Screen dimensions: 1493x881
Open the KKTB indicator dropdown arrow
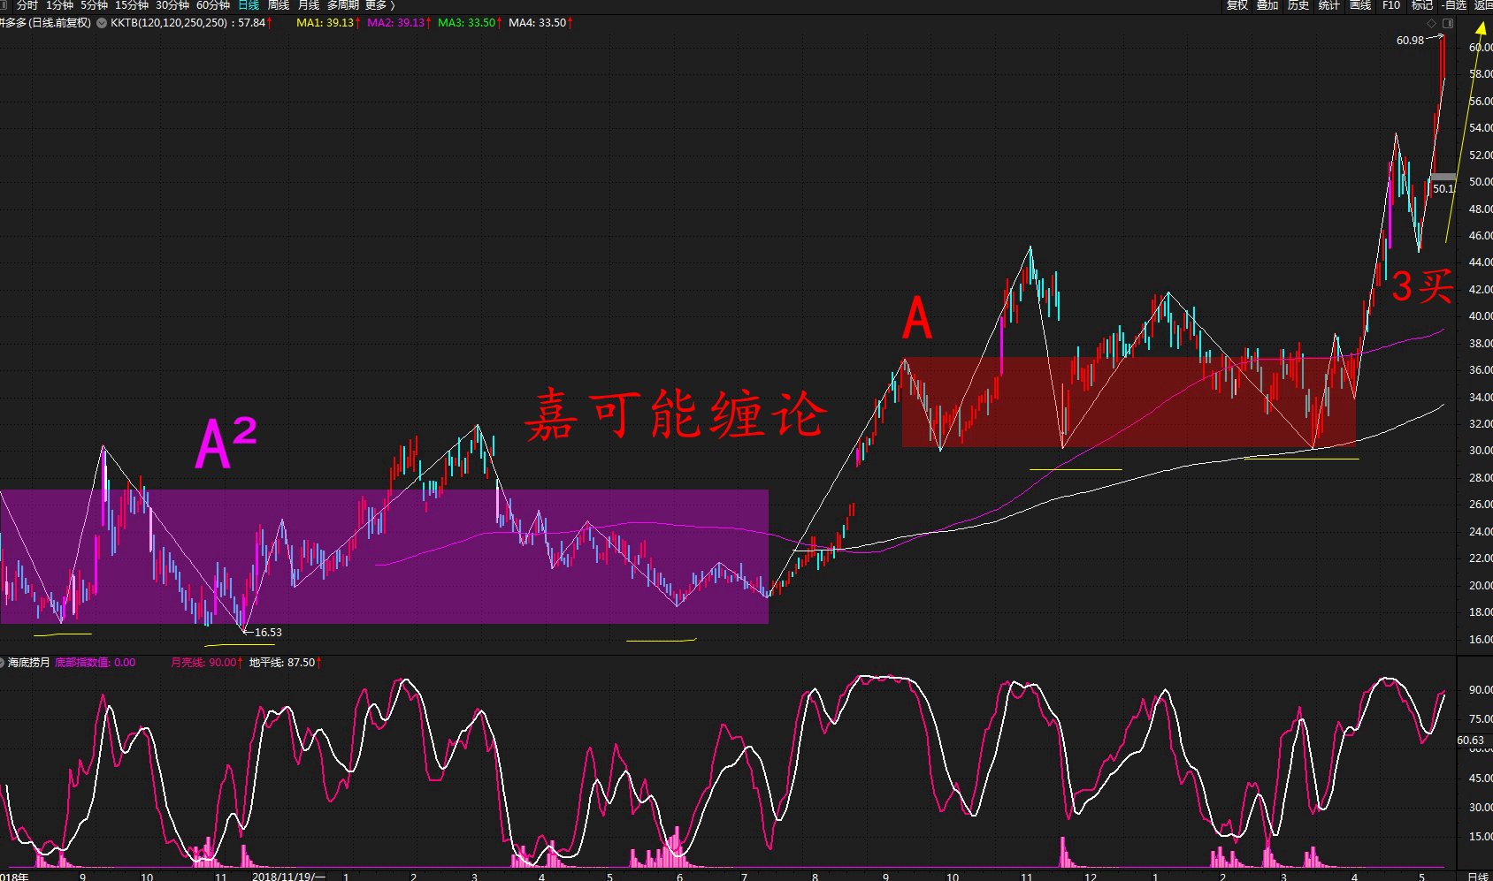102,23
